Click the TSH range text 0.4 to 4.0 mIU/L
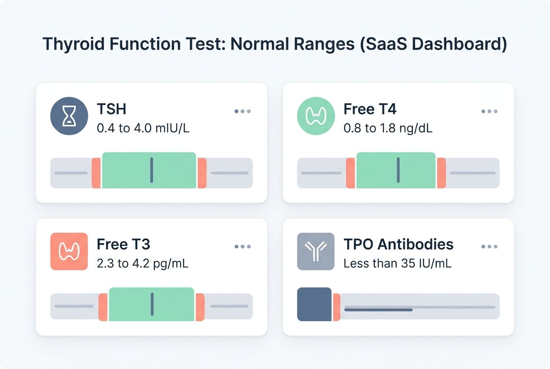Screen dimensions: 550x369 143,129
